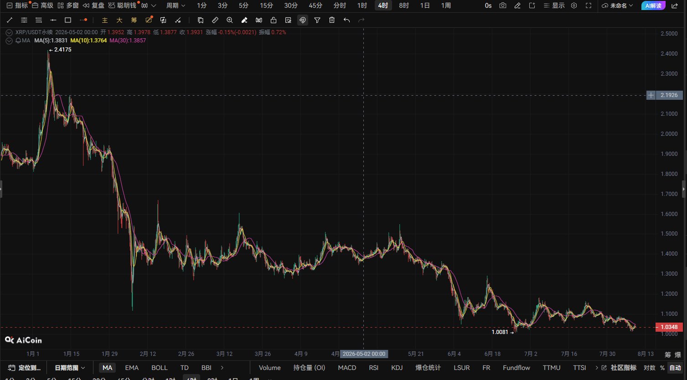Expand more main indicators arrow after BBI

click(222, 368)
